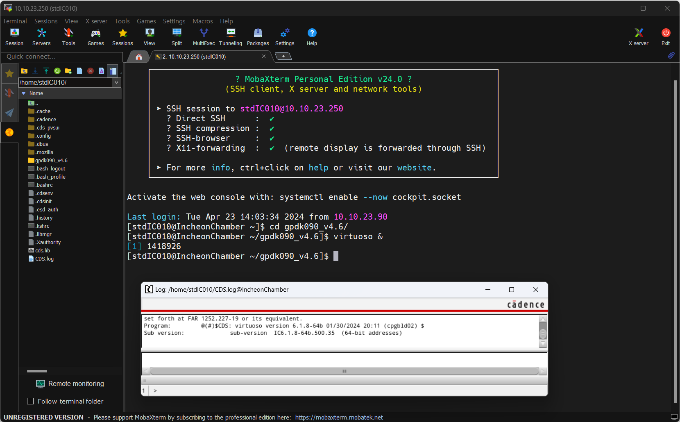Open the paper plane macros sidebar tab

pos(9,112)
